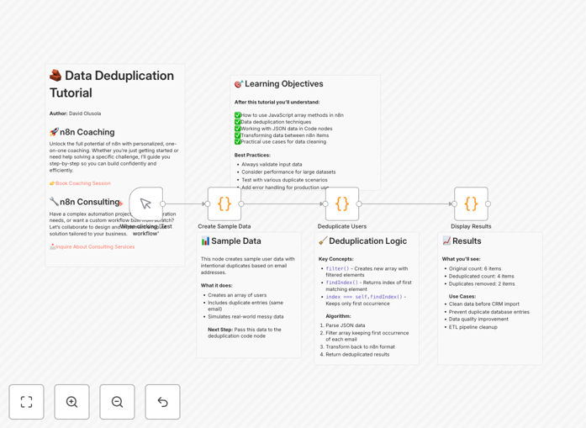Click the Sample Data sticky note heading
Viewport: 586px width, 428px height.
231,241
